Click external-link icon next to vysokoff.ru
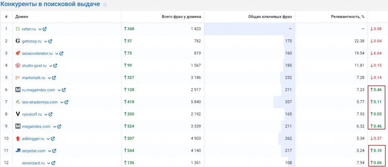Image resolution: width=388 pixels, height=167 pixels. point(50,114)
